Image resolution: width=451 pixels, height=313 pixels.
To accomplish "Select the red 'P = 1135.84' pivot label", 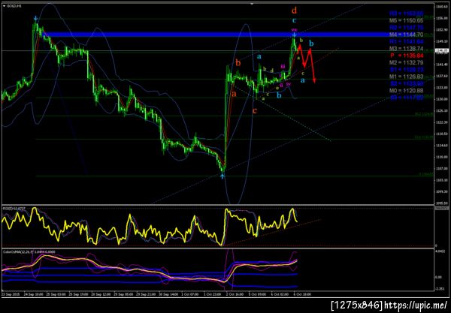I will pos(407,56).
